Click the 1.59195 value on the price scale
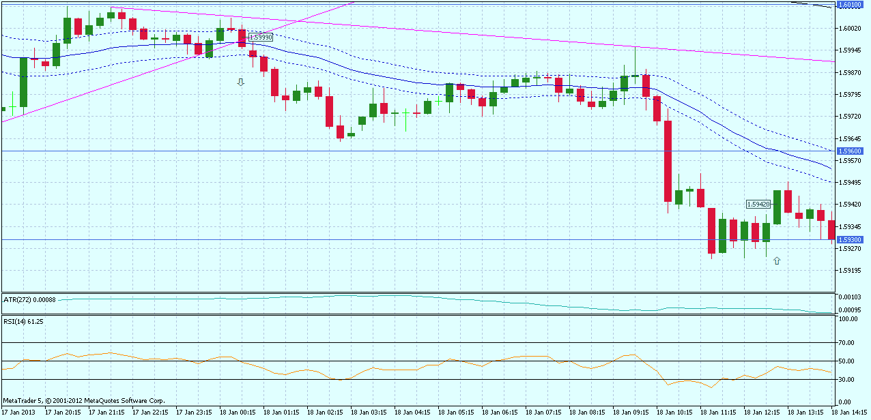Image resolution: width=871 pixels, height=420 pixels. tap(848, 271)
